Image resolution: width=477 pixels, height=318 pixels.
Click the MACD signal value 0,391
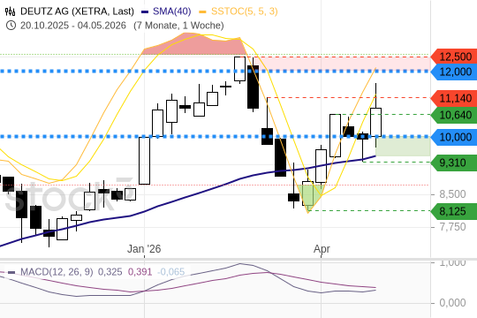pyautogui.click(x=140, y=271)
